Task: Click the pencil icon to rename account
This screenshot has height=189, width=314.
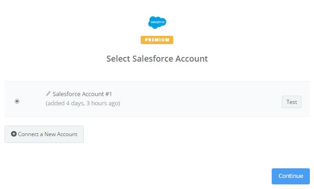Action: [48, 94]
